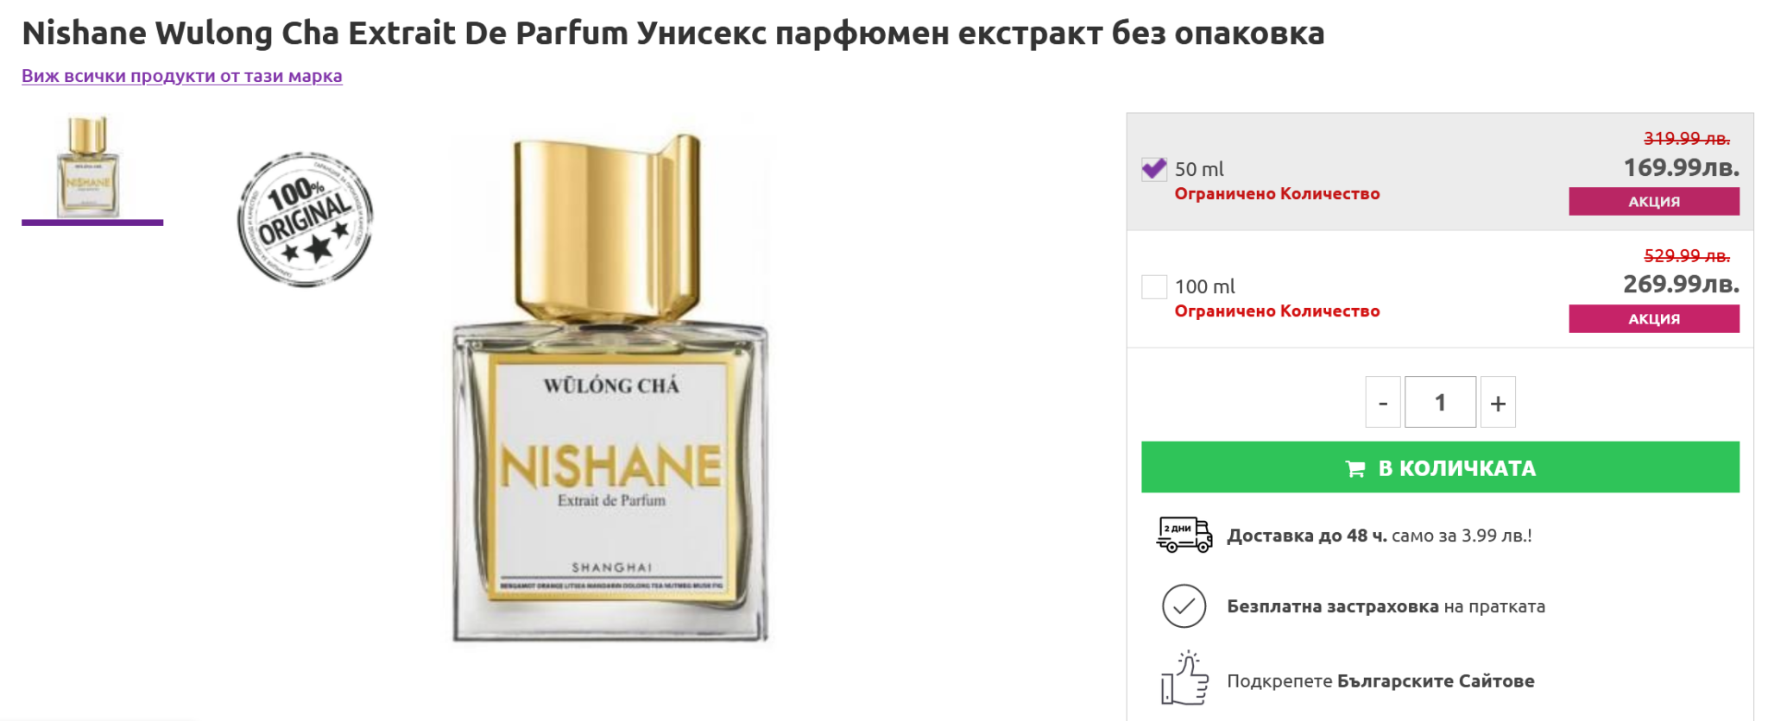
Task: Increase quantity with plus button
Action: (x=1498, y=402)
